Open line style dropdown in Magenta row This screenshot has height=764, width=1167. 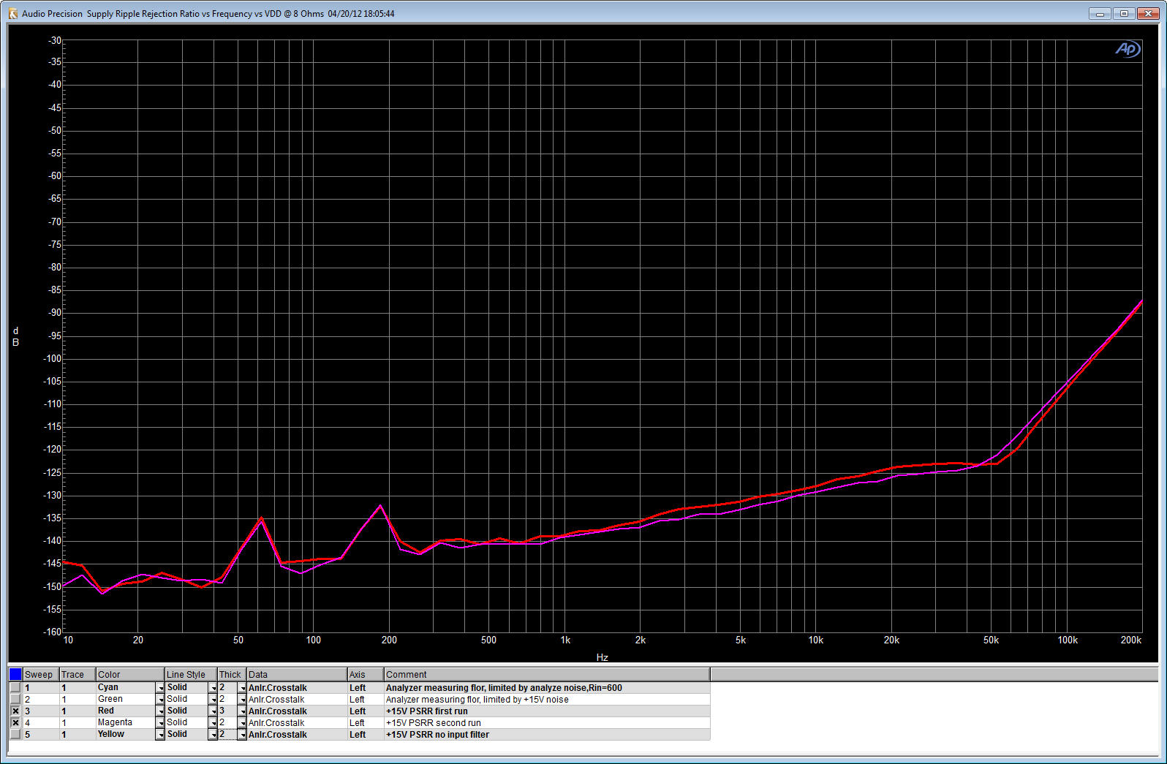(x=213, y=723)
